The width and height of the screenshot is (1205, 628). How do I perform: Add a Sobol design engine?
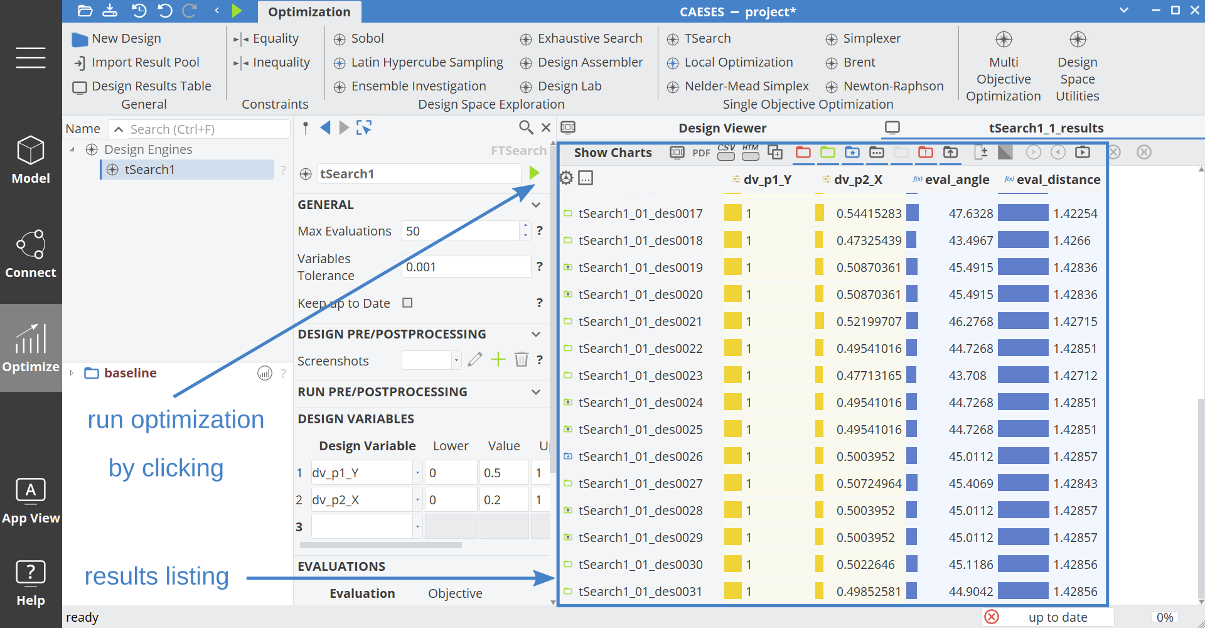359,38
